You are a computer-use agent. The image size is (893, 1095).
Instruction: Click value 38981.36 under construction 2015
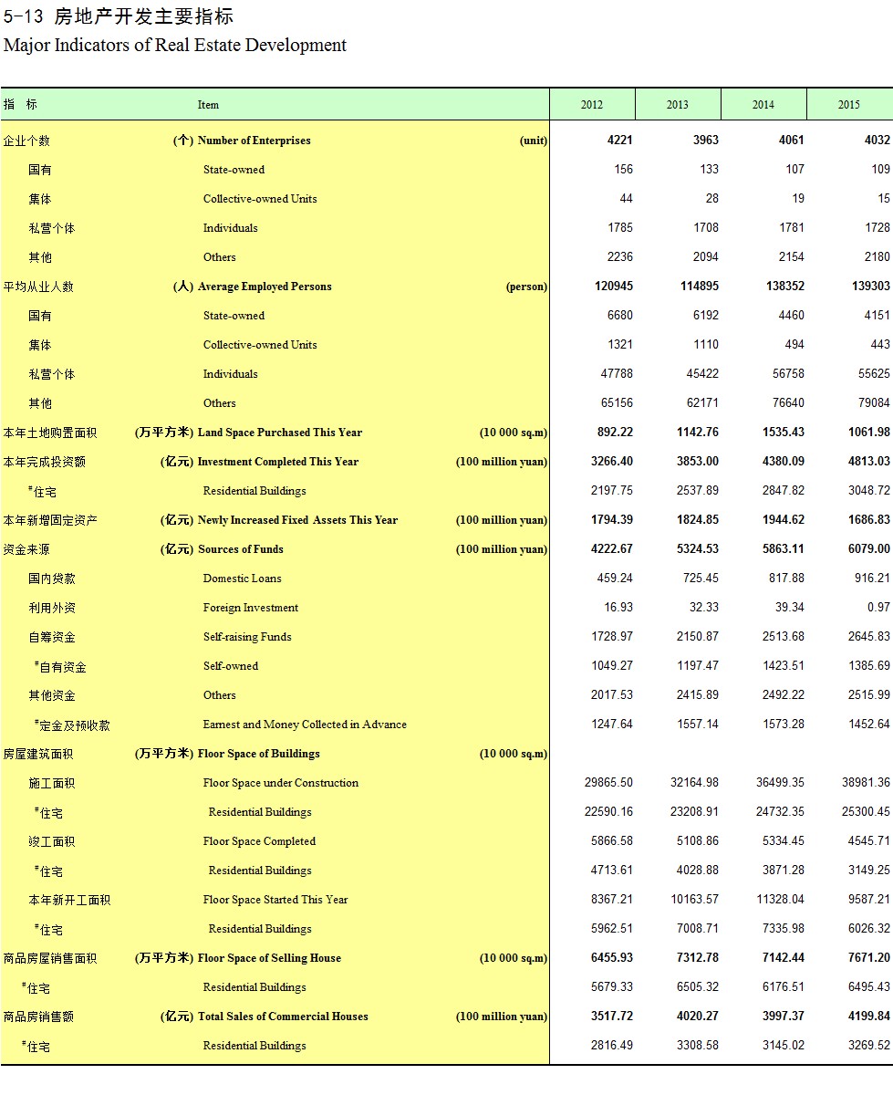click(x=867, y=783)
